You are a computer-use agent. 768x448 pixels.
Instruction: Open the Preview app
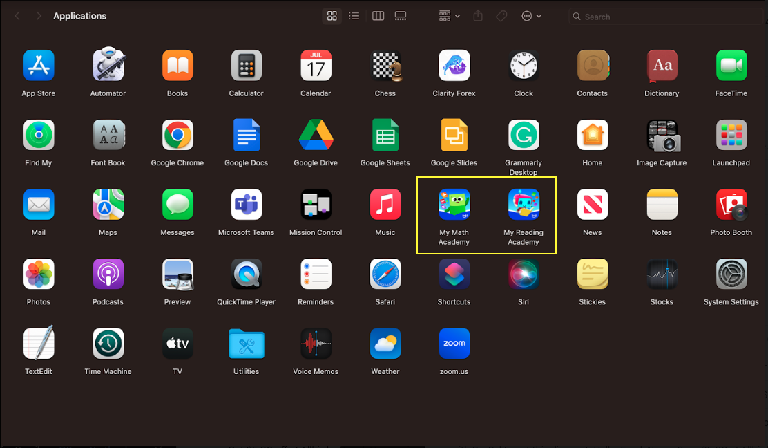pos(177,274)
